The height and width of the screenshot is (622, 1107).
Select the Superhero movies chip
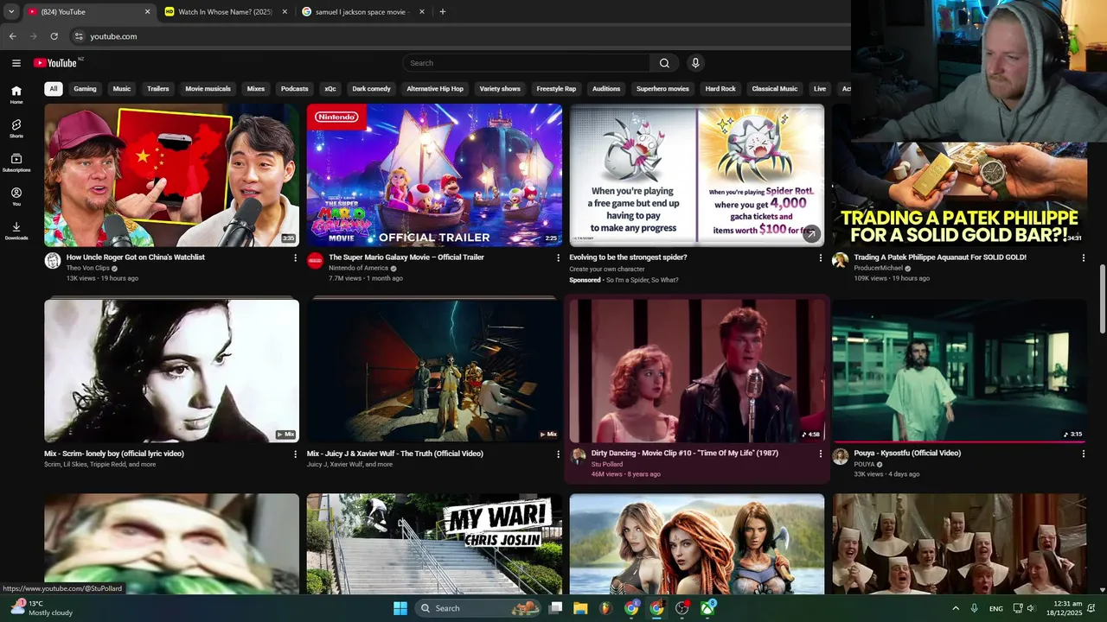coord(662,89)
